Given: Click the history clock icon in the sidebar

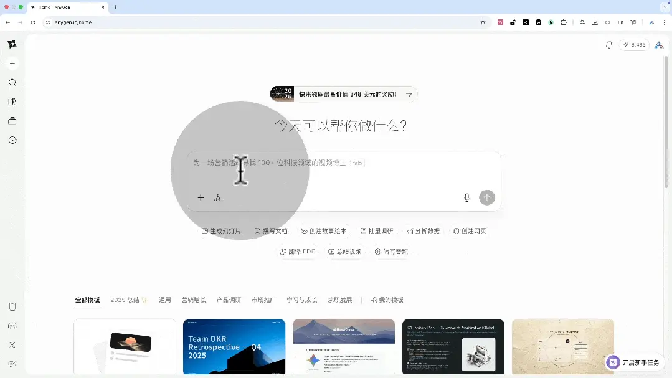Looking at the screenshot, I should pos(12,140).
